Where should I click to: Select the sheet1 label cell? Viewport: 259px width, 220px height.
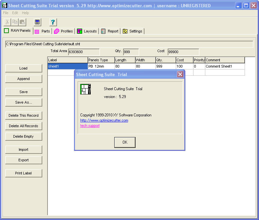[x=68, y=66]
